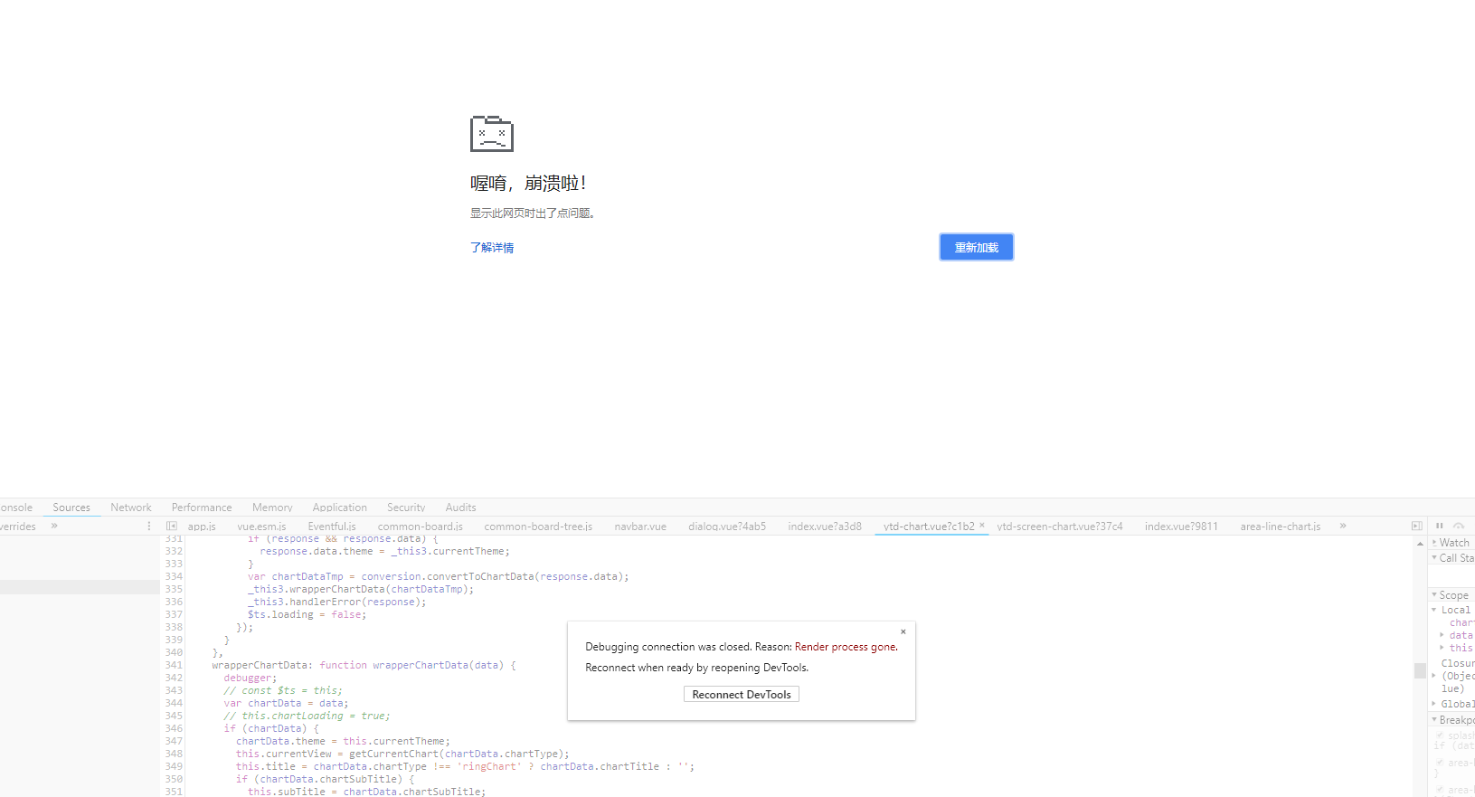Open the vtd-screen-chart.vue?37c4 file tab
The width and height of the screenshot is (1475, 797).
coord(1060,527)
